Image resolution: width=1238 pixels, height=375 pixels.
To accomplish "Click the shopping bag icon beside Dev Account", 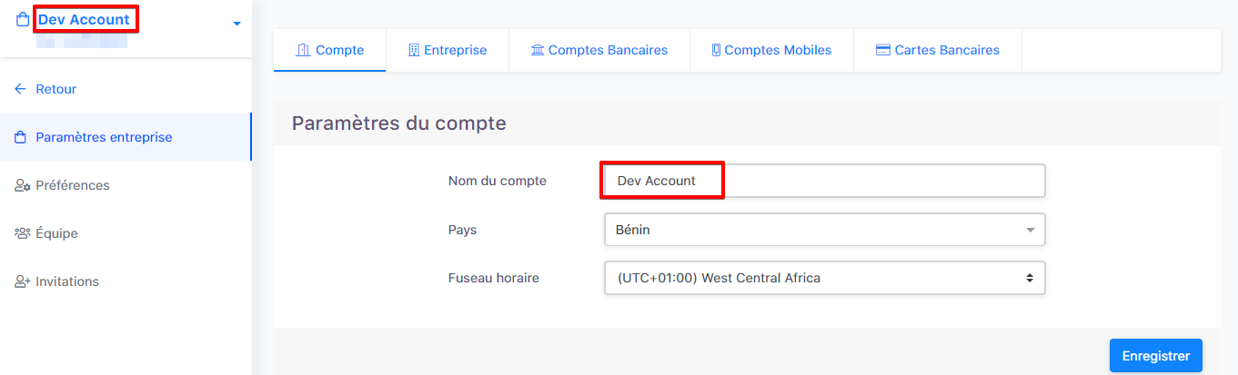I will pos(22,20).
